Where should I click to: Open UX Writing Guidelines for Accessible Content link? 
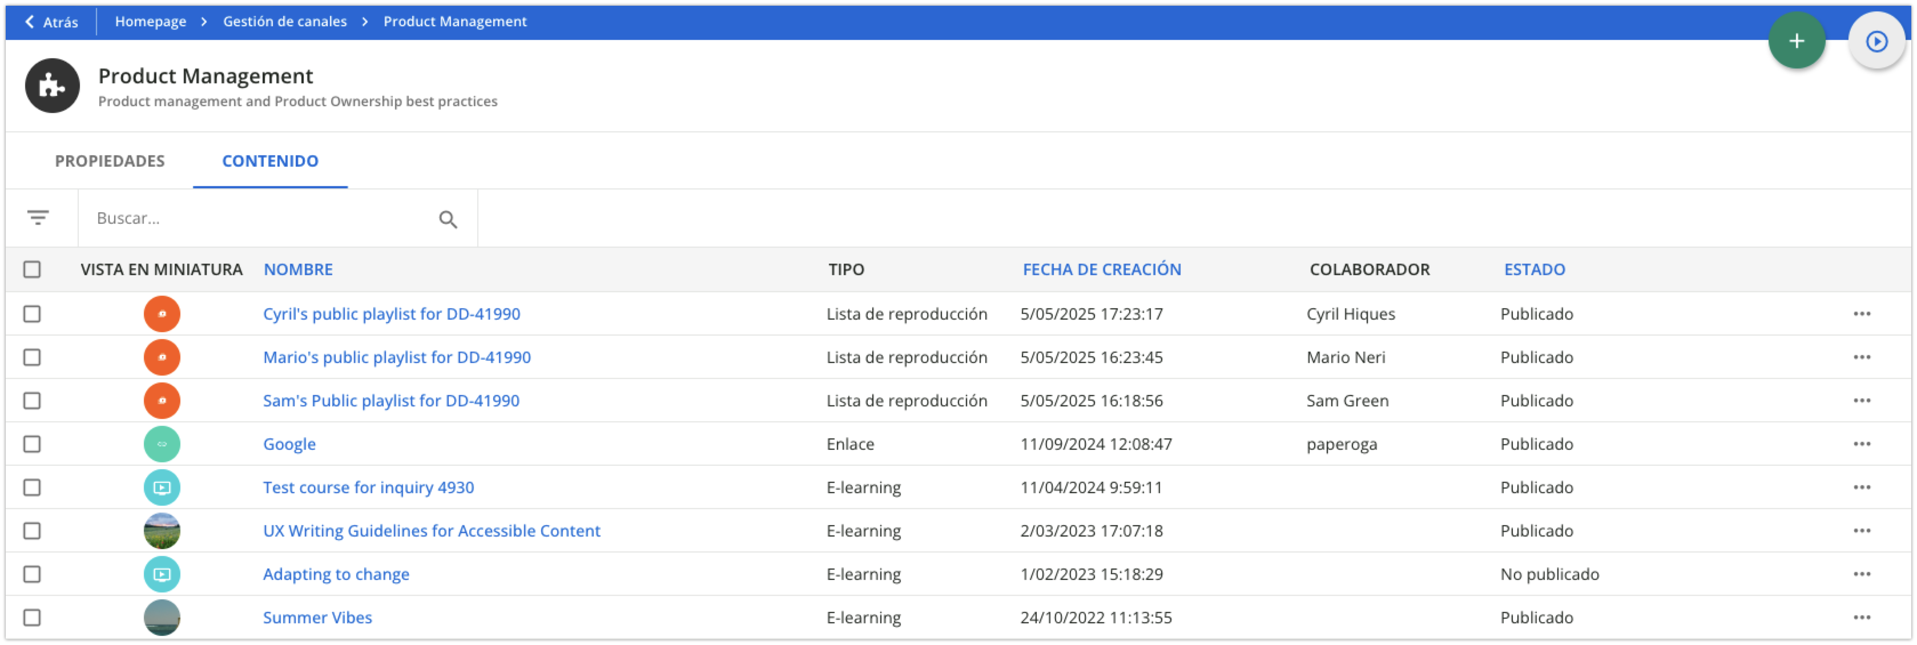click(431, 530)
